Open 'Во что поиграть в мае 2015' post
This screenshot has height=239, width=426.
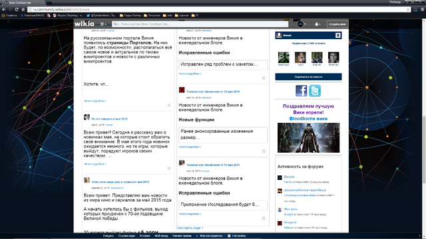click(x=109, y=119)
